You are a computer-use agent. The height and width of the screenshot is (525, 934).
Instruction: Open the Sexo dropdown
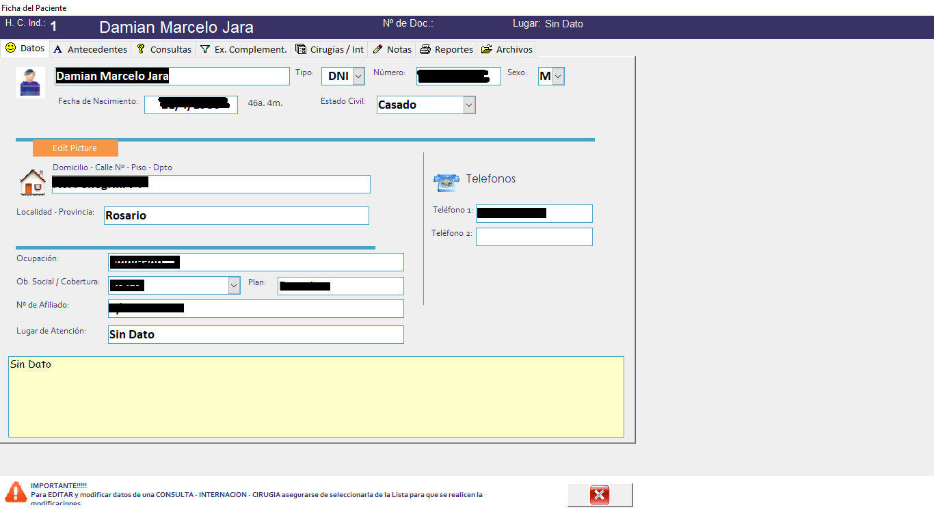pos(559,77)
